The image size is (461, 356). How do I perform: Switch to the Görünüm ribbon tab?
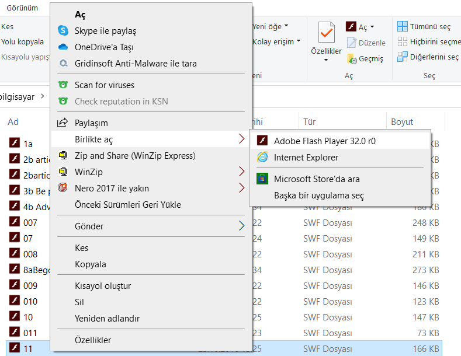22,8
